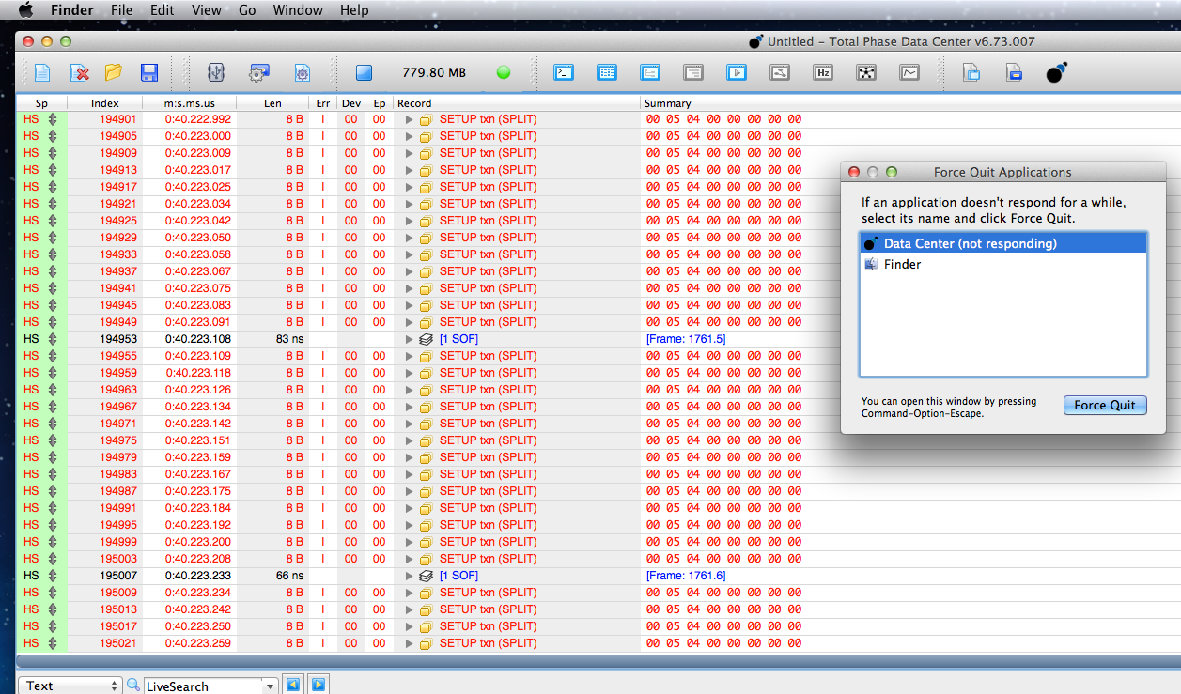Click the New Capture document icon
The width and height of the screenshot is (1181, 694).
click(x=42, y=72)
